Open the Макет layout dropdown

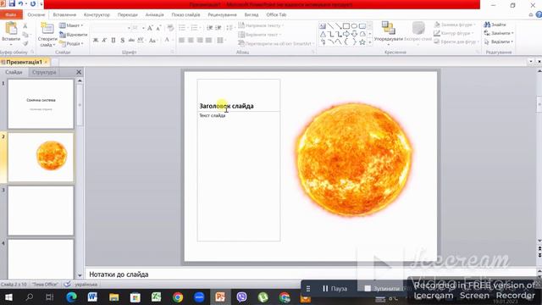click(71, 25)
